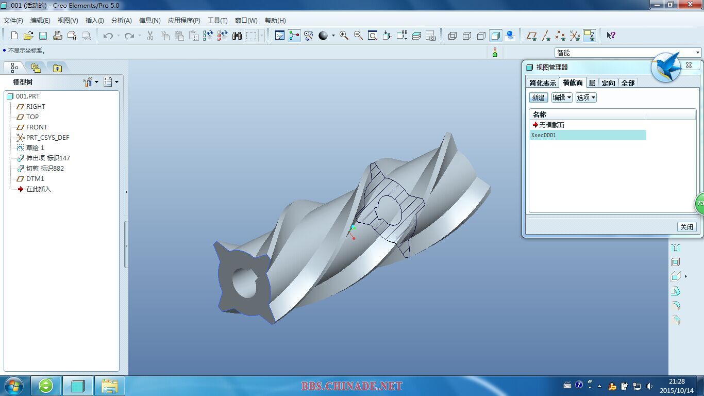Click the Layers stack icon in toolbar
704x396 pixels.
click(416, 36)
